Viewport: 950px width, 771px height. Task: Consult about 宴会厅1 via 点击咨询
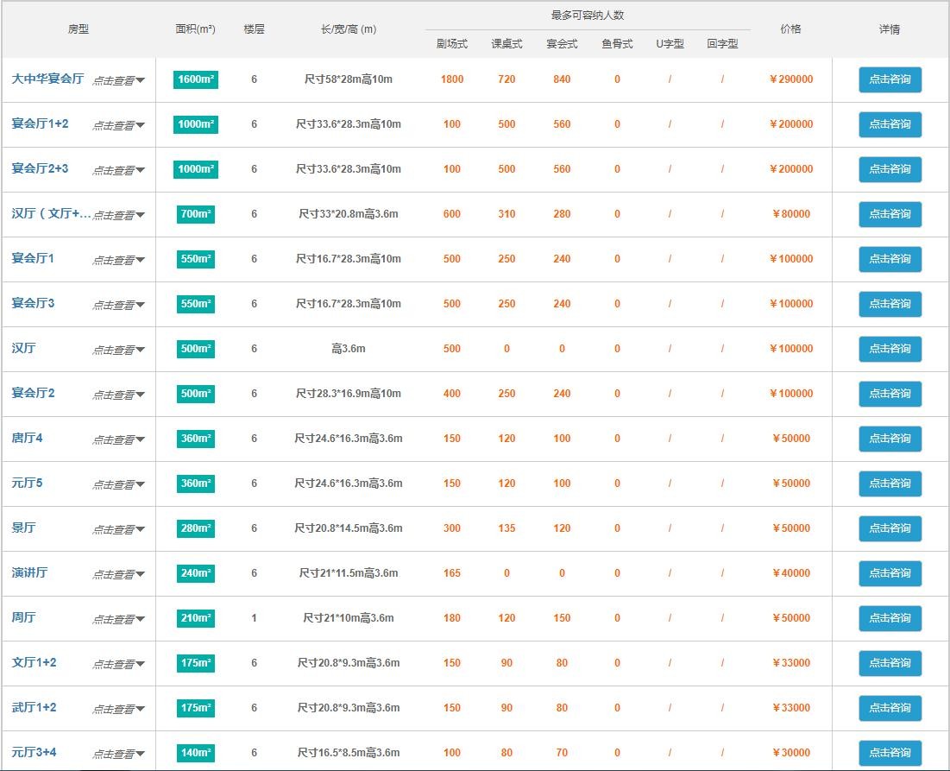(890, 259)
